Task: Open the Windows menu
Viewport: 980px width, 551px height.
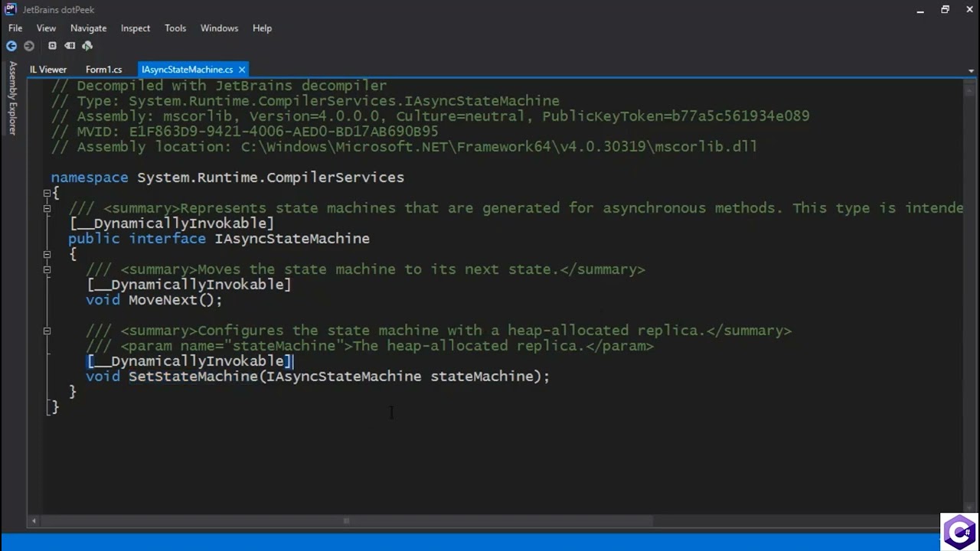Action: tap(219, 28)
